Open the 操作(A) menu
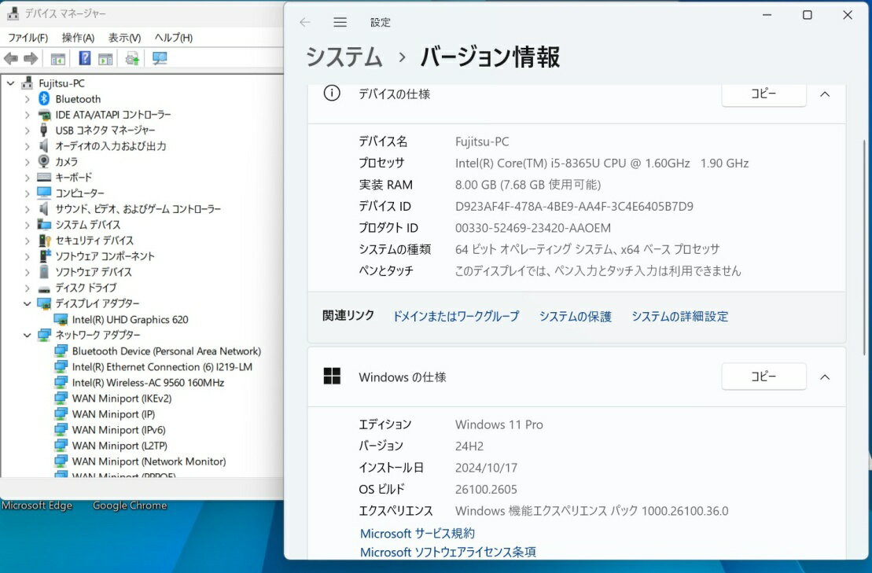The width and height of the screenshot is (872, 573). (78, 38)
